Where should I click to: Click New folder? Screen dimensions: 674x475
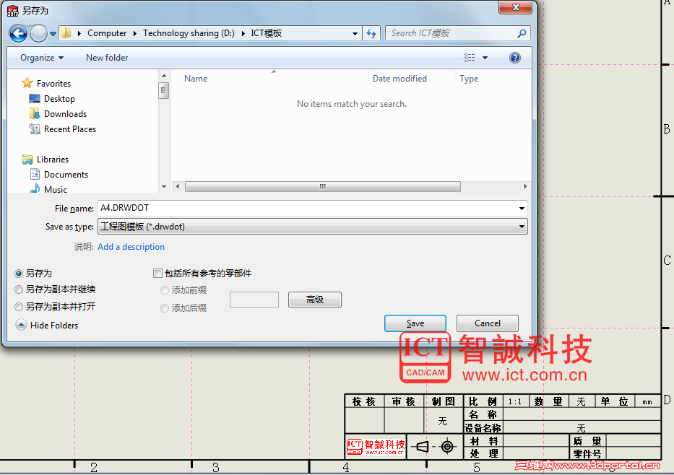pos(107,58)
